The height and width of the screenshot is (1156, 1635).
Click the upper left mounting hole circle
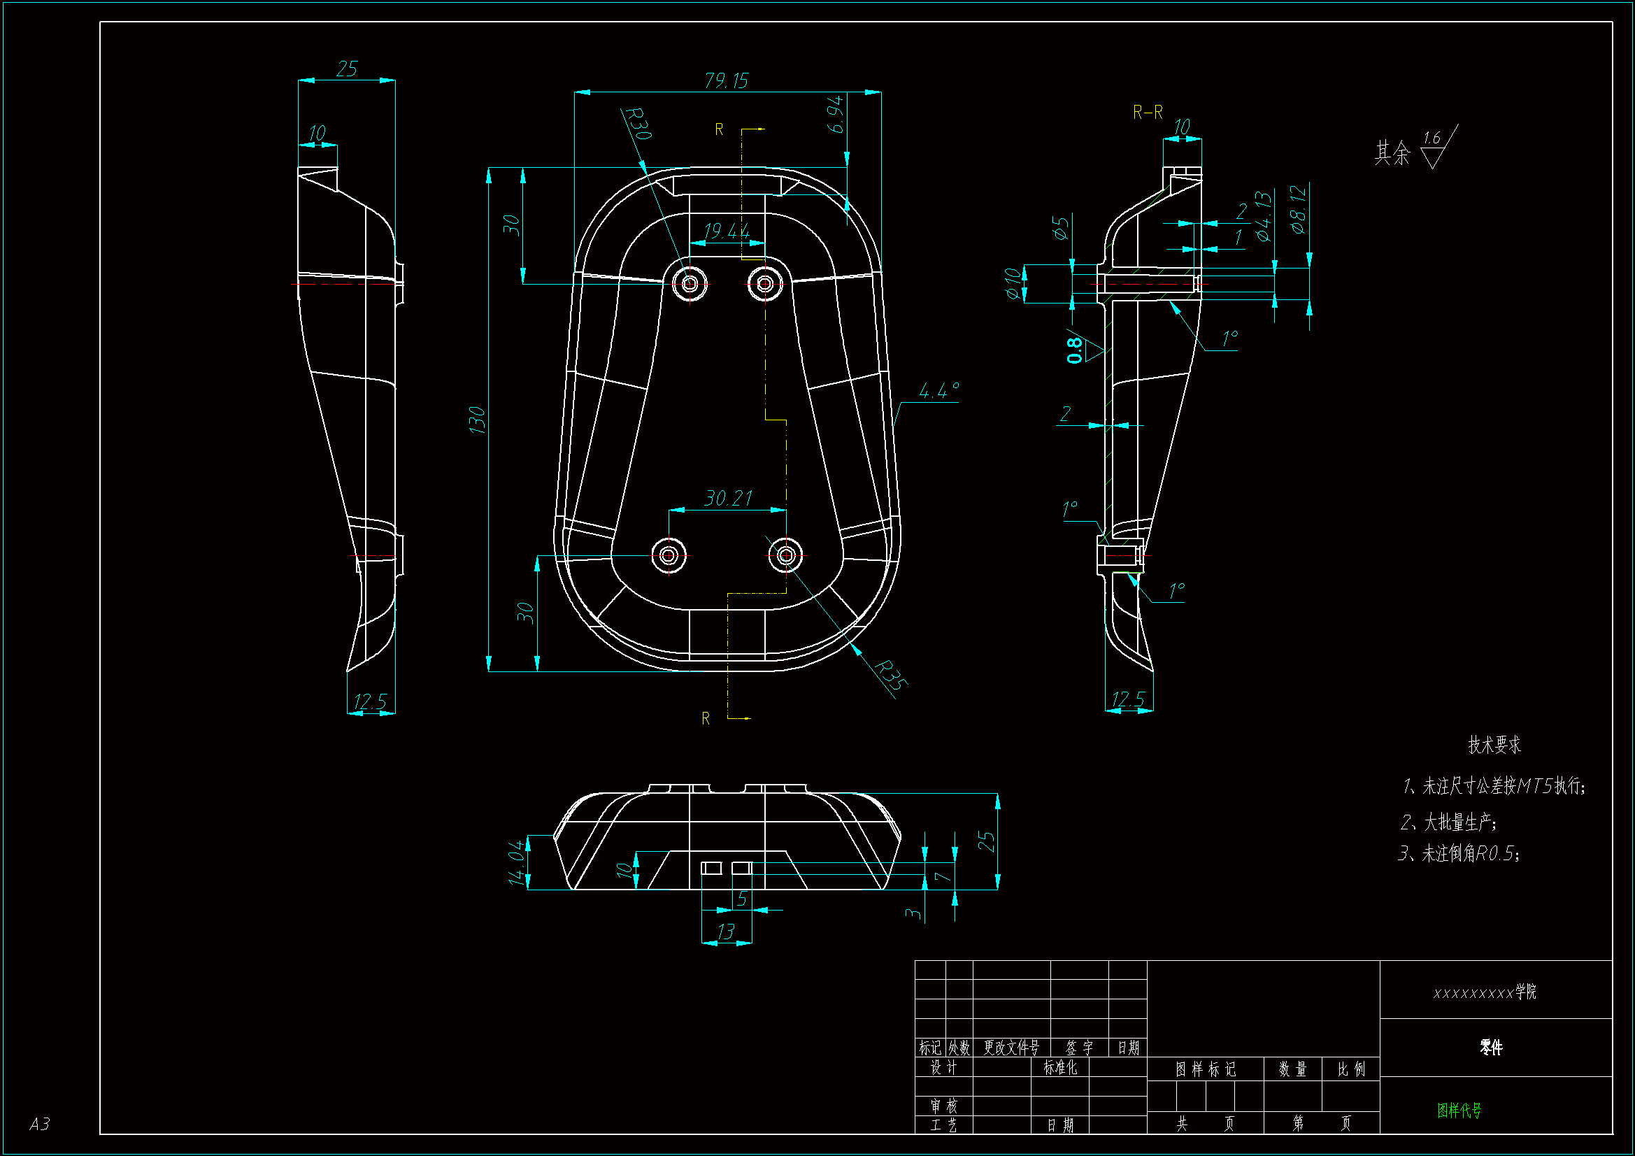coord(690,283)
